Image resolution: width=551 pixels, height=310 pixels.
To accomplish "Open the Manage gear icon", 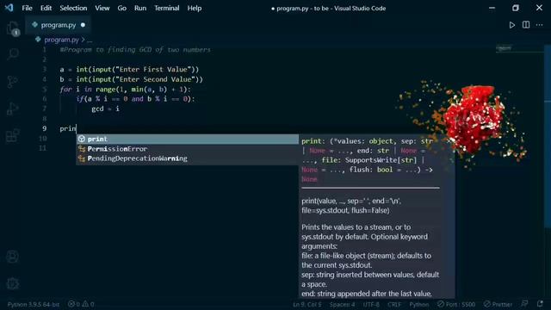I will [x=13, y=283].
